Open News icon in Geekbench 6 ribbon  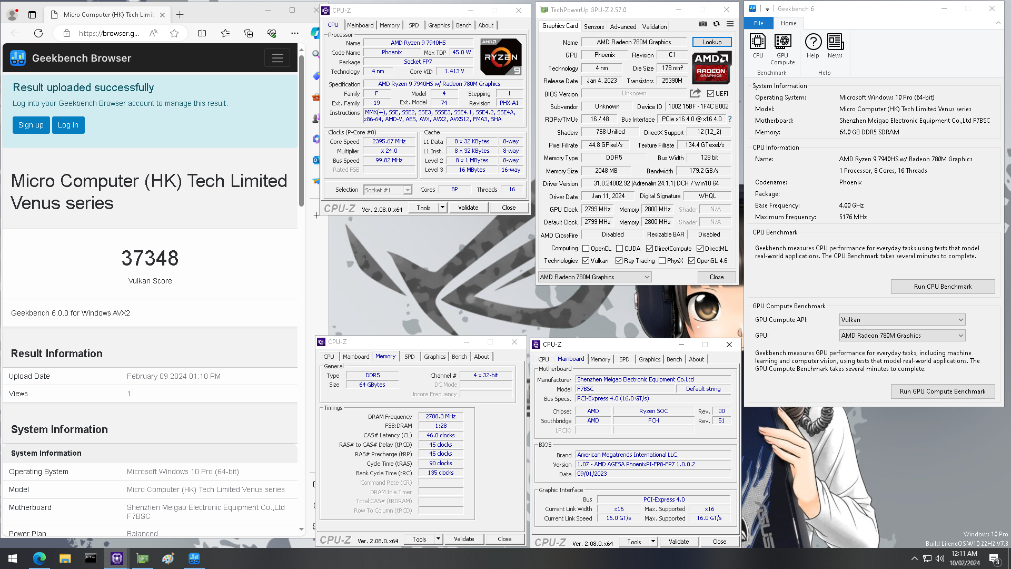835,45
